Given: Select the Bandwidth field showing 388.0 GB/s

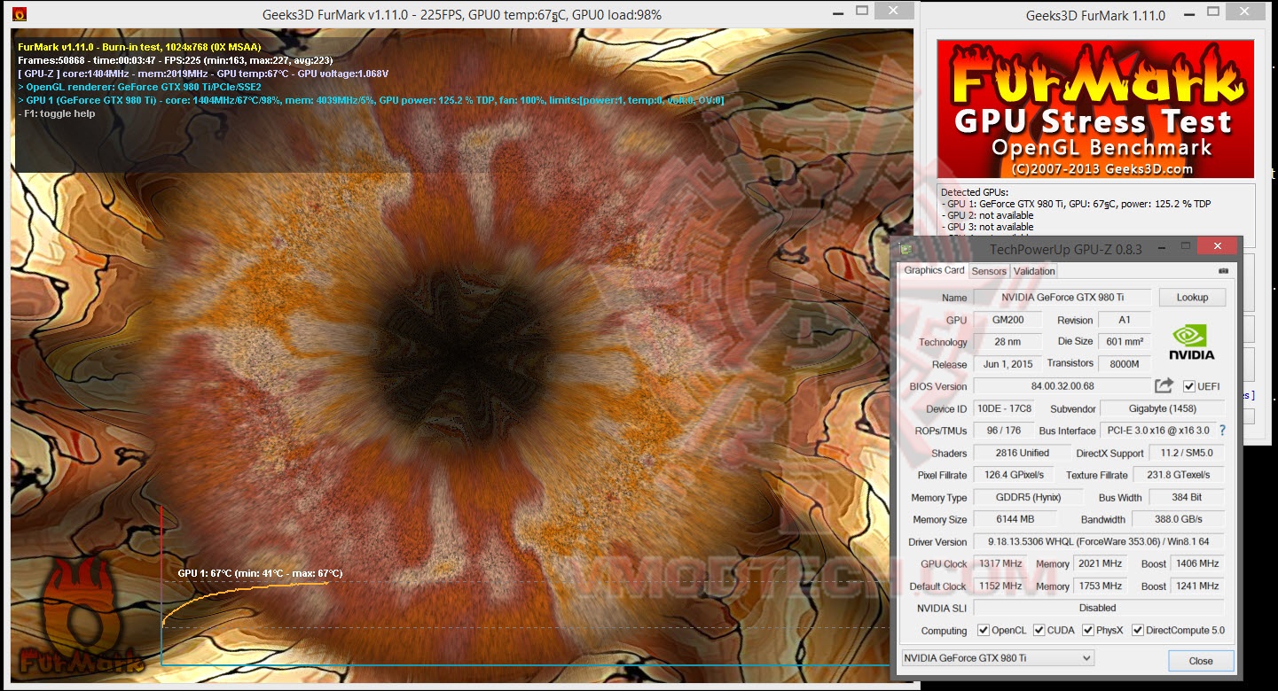Looking at the screenshot, I should (x=1178, y=519).
